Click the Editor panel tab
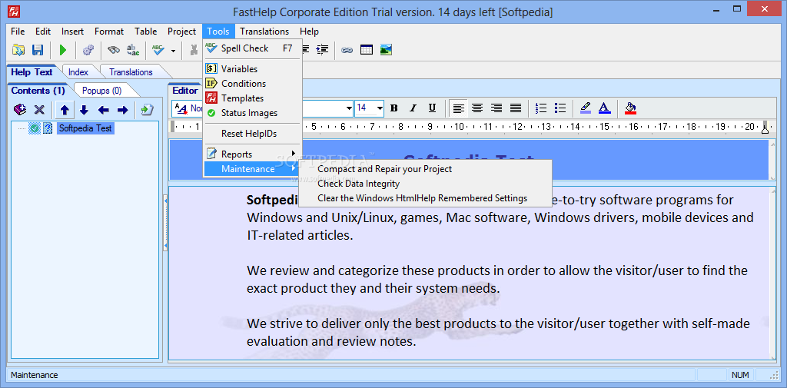The width and height of the screenshot is (787, 388). 185,91
